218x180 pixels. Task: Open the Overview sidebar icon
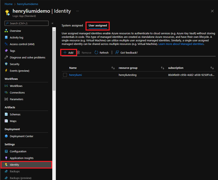(x=6, y=31)
